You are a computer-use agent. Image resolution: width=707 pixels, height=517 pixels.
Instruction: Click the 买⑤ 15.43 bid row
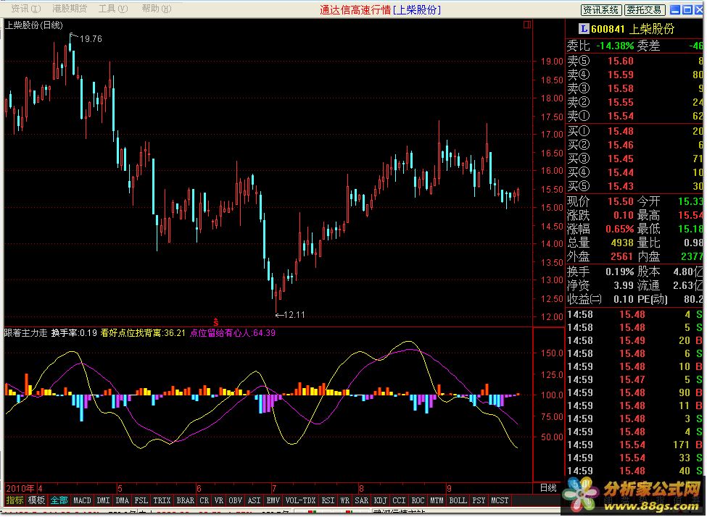click(x=635, y=186)
